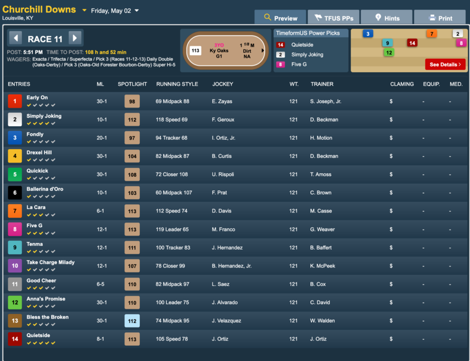Image resolution: width=470 pixels, height=361 pixels.
Task: Click the See Details button
Action: (x=445, y=65)
